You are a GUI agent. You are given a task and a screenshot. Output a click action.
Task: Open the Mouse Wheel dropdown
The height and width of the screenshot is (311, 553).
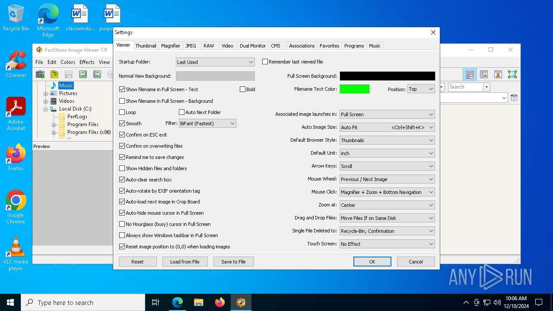(x=387, y=179)
